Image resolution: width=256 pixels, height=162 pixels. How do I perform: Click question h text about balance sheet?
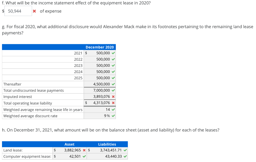pyautogui.click(x=110, y=130)
